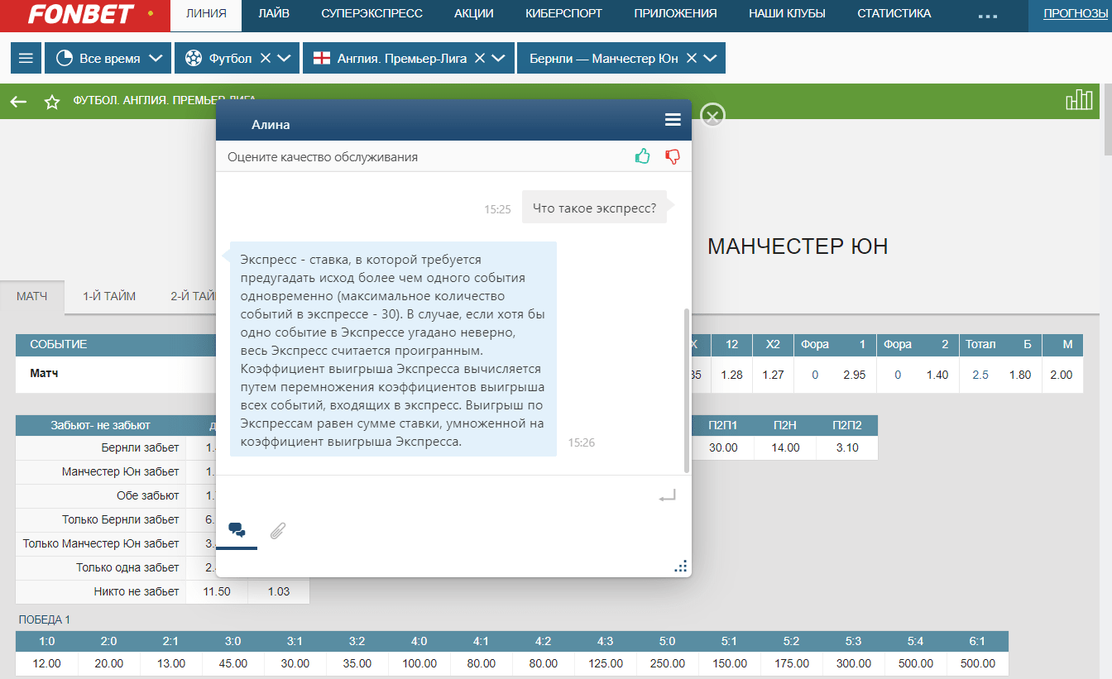Expand the Бернли — Манчестер Юн dropdown arrow
The height and width of the screenshot is (679, 1112).
(x=710, y=59)
